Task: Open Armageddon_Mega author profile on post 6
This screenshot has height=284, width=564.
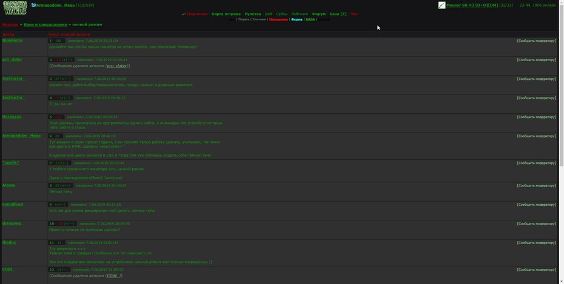Action: 22,136
